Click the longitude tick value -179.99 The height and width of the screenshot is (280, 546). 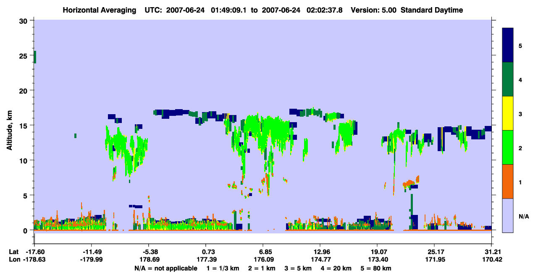pos(91,260)
